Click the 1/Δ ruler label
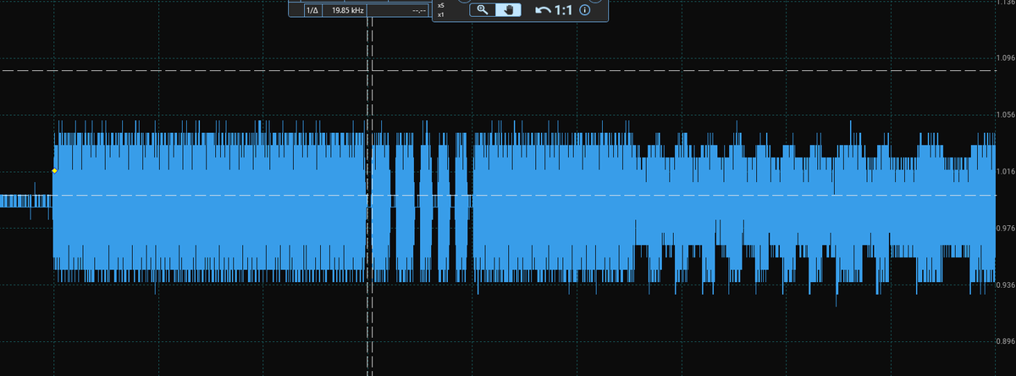This screenshot has height=376, width=1016. click(x=313, y=10)
